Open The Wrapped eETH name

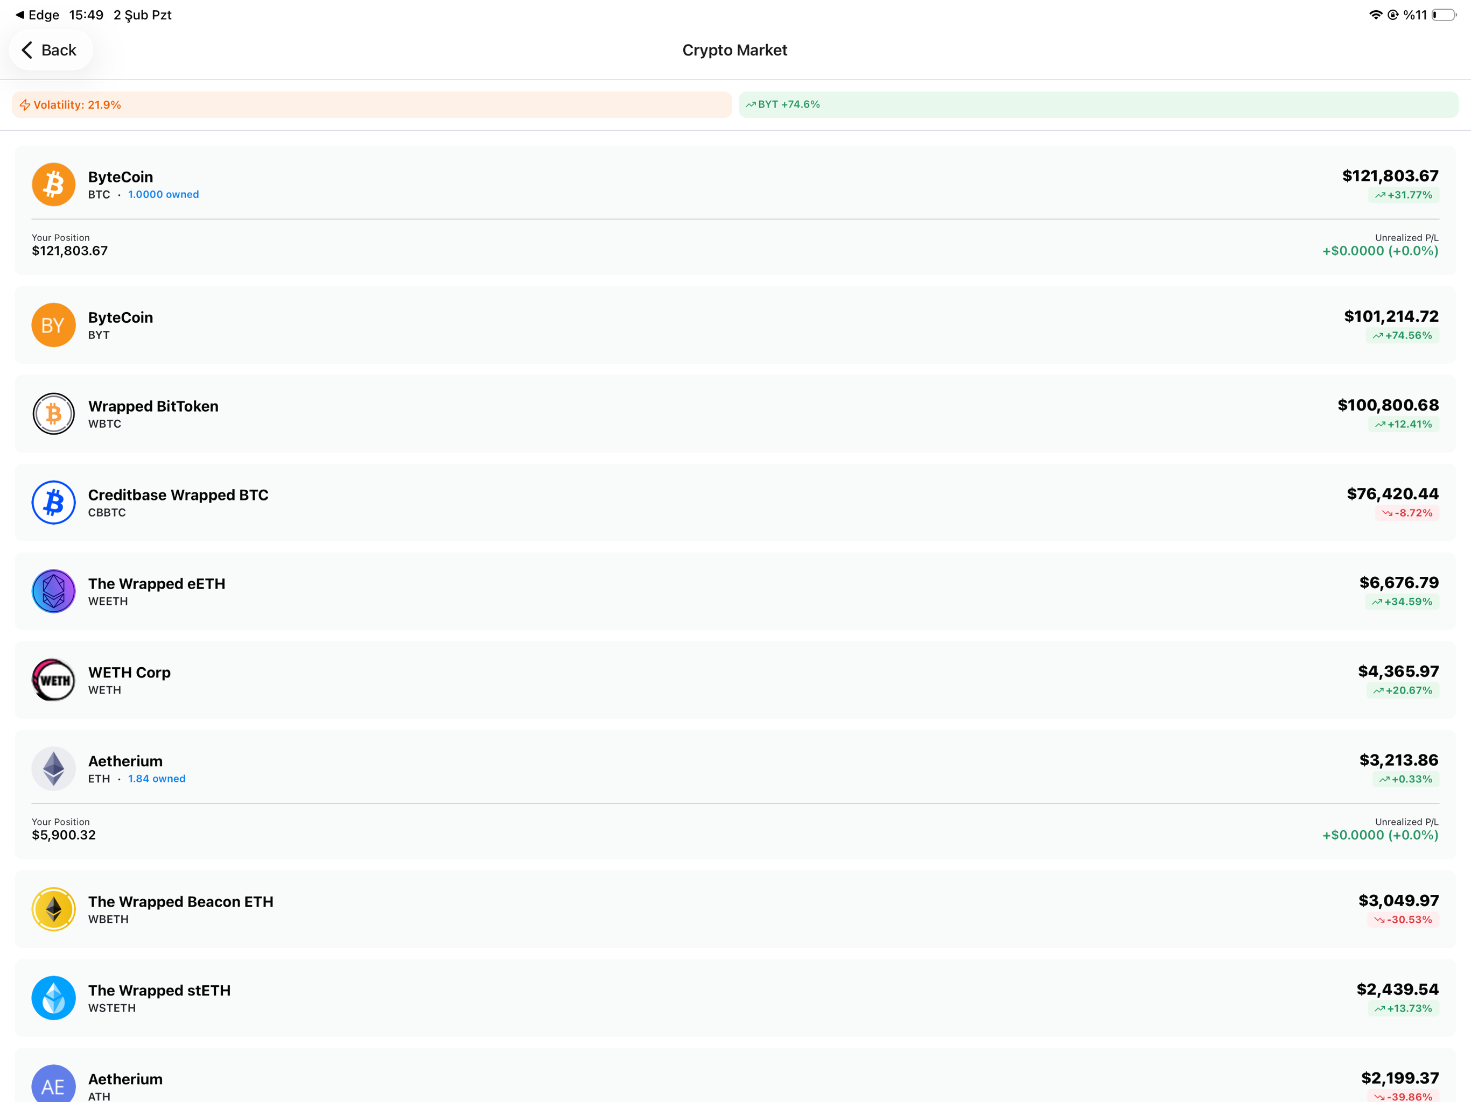tap(157, 584)
